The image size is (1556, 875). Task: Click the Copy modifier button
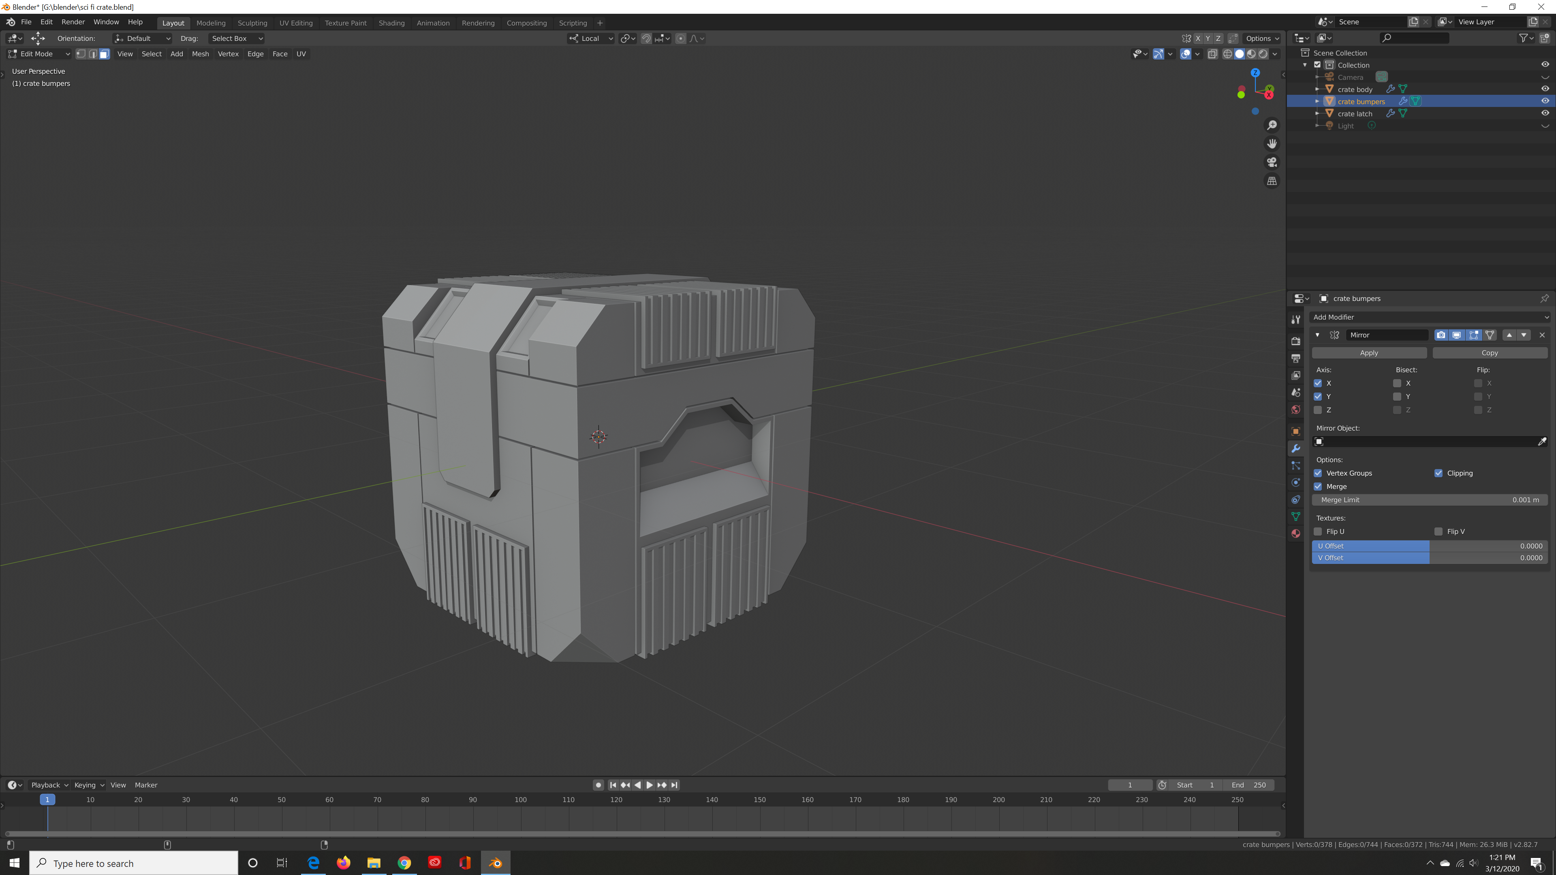1489,353
